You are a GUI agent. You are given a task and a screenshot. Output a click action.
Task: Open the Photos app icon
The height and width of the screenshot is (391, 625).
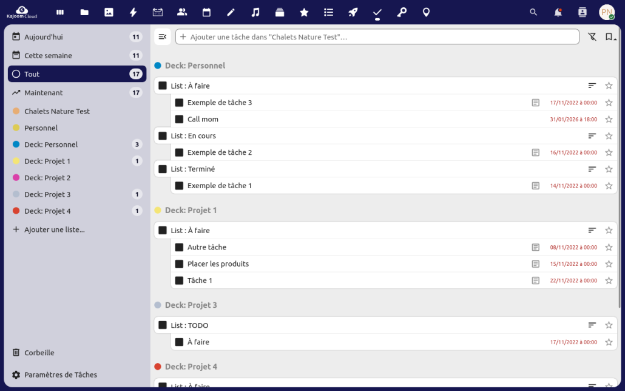[x=109, y=12]
